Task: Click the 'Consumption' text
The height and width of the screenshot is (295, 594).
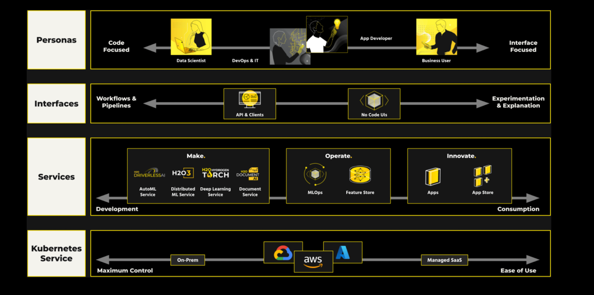Action: [x=518, y=209]
